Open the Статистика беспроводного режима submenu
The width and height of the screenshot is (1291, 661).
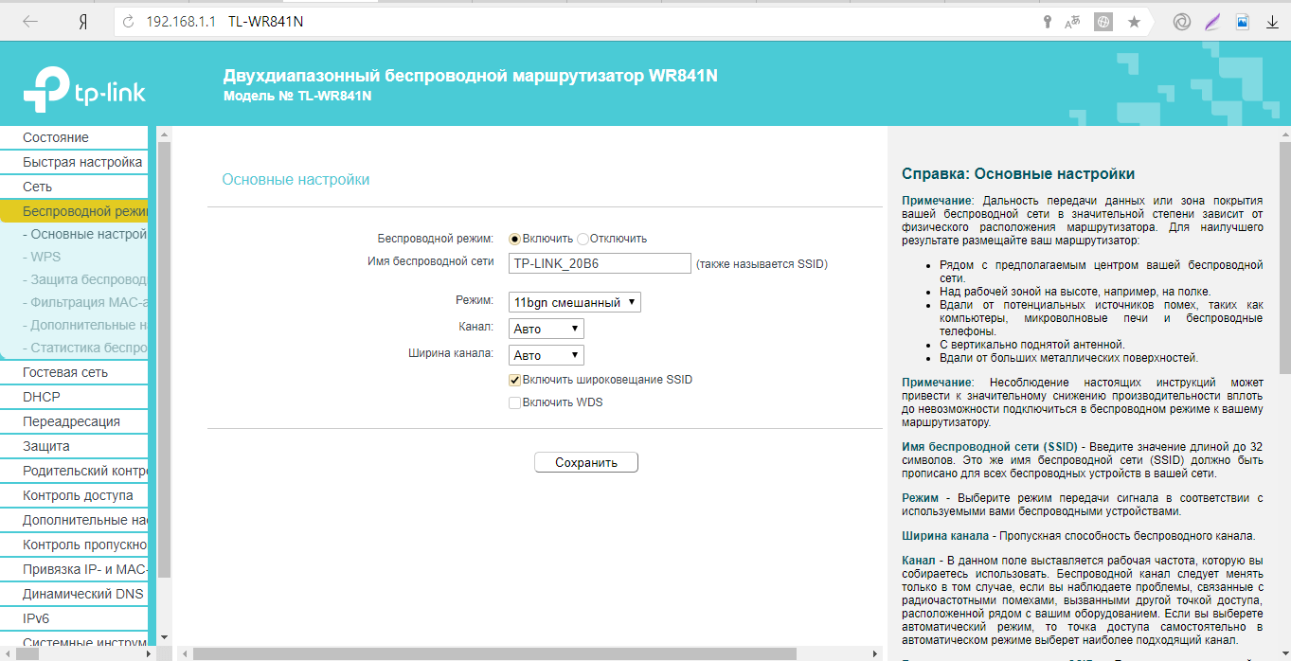(x=74, y=348)
